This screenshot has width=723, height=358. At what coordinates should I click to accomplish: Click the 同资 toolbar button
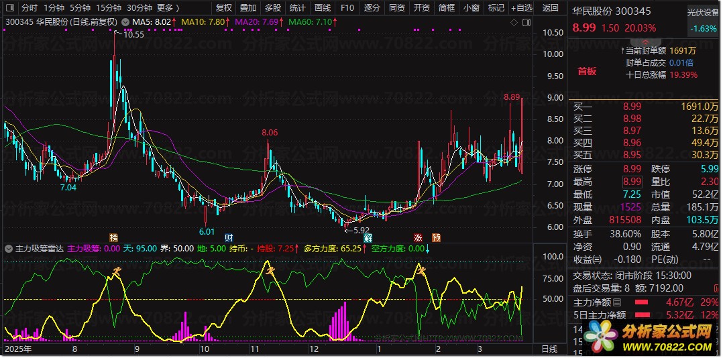396,8
